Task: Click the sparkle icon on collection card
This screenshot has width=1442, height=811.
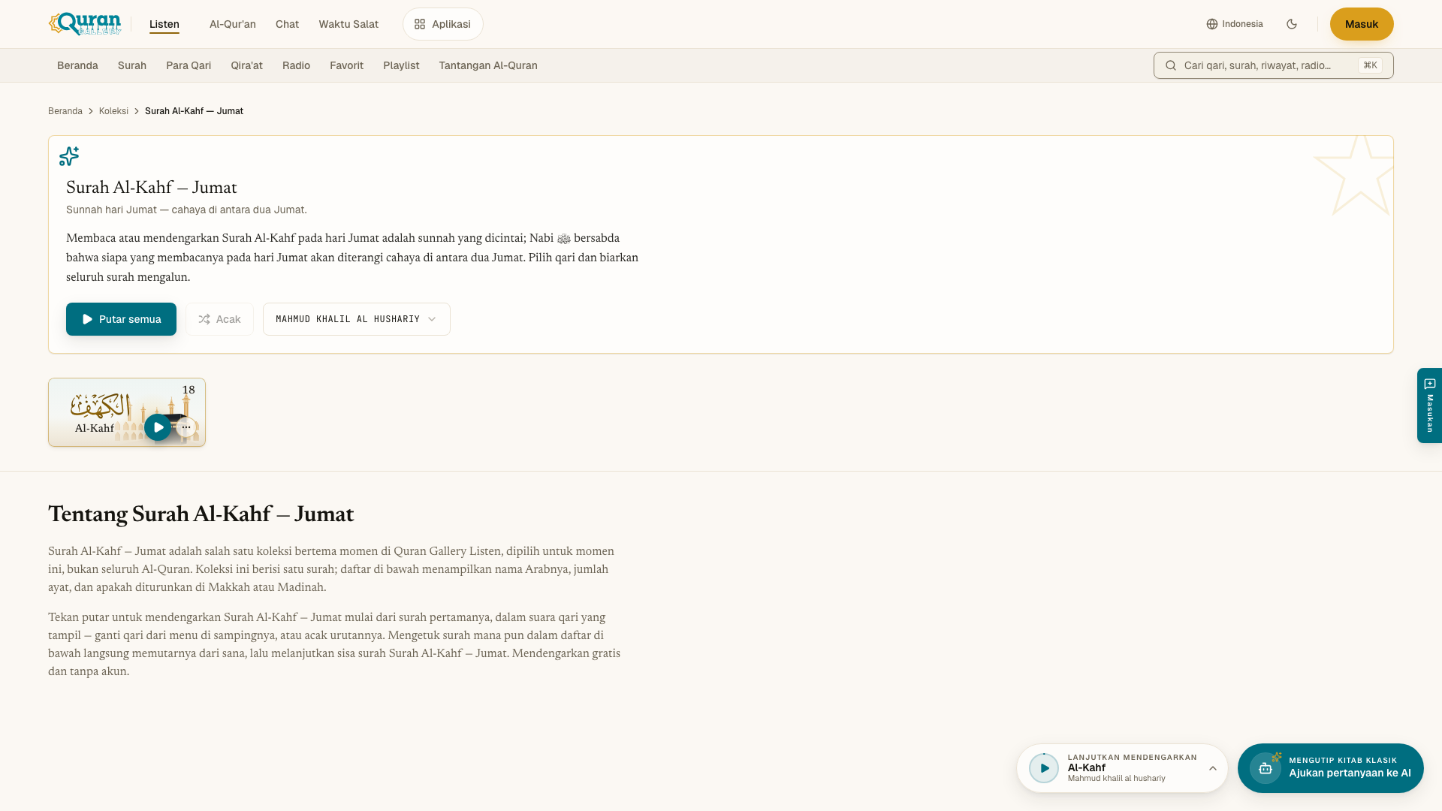Action: pos(69,156)
